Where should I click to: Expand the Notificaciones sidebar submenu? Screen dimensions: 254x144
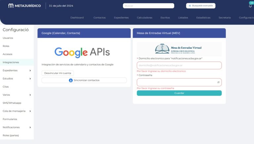[30, 128]
